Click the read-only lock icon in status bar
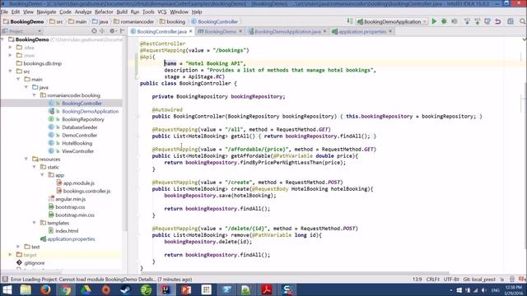Image resolution: width=527 pixels, height=296 pixels. [x=501, y=280]
